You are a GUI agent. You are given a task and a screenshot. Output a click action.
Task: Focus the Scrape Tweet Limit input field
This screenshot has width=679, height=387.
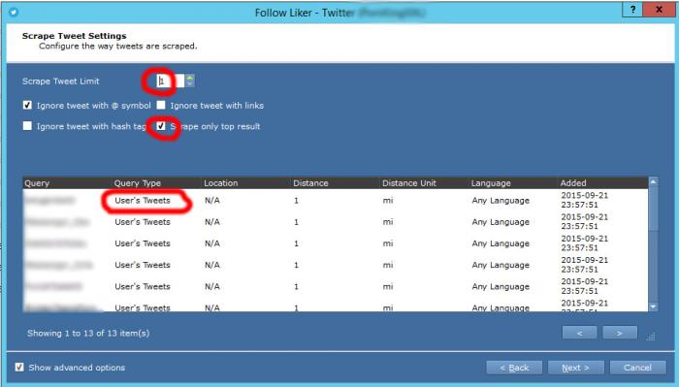[170, 81]
